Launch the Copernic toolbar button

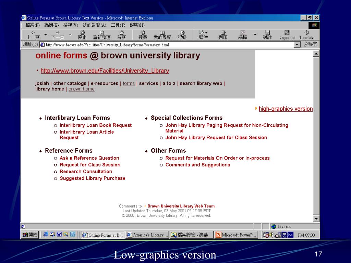point(287,35)
